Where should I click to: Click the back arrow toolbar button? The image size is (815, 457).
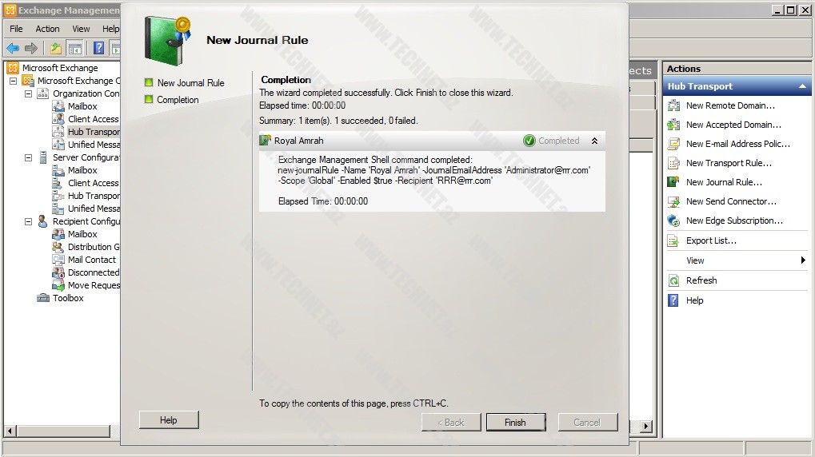point(13,48)
